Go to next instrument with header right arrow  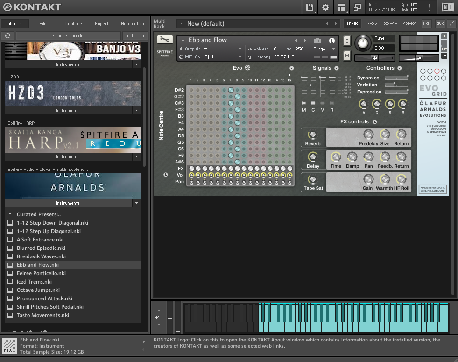pyautogui.click(x=305, y=40)
